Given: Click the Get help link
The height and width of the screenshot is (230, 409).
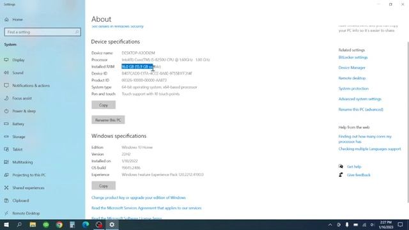Looking at the screenshot, I should pos(354,167).
